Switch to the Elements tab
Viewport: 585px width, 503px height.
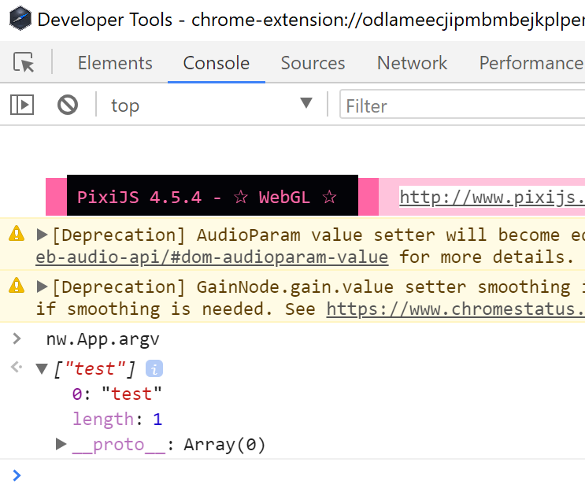(x=115, y=63)
